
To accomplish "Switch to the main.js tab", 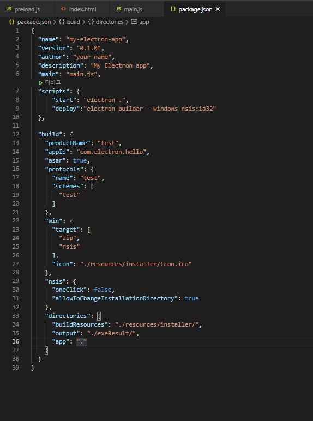I will coord(137,9).
